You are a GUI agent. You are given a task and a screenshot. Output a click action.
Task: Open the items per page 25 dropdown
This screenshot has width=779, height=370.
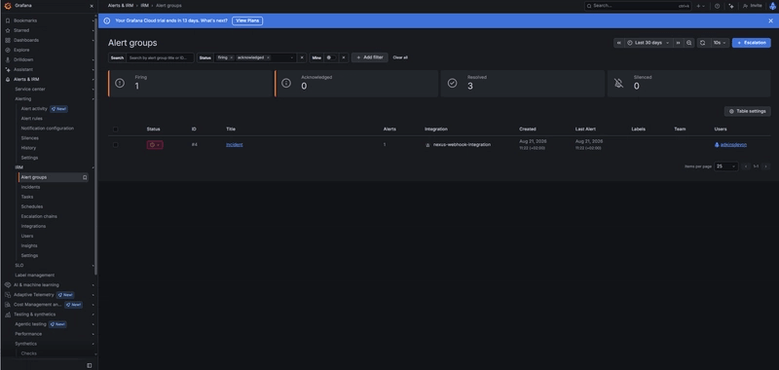(726, 166)
